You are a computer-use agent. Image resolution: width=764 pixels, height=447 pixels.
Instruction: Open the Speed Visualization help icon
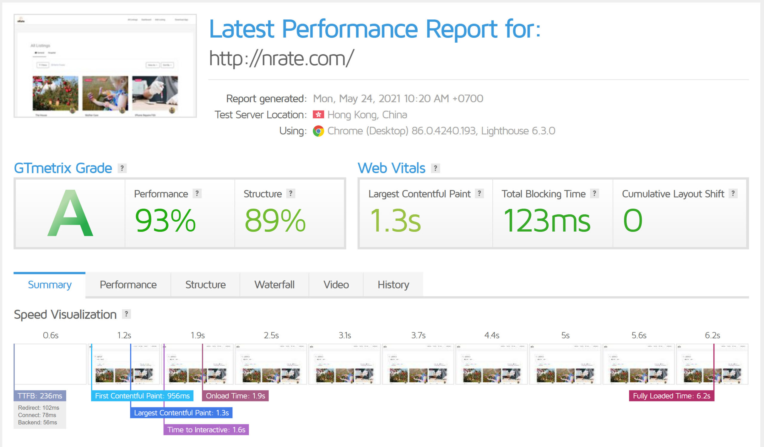coord(127,314)
